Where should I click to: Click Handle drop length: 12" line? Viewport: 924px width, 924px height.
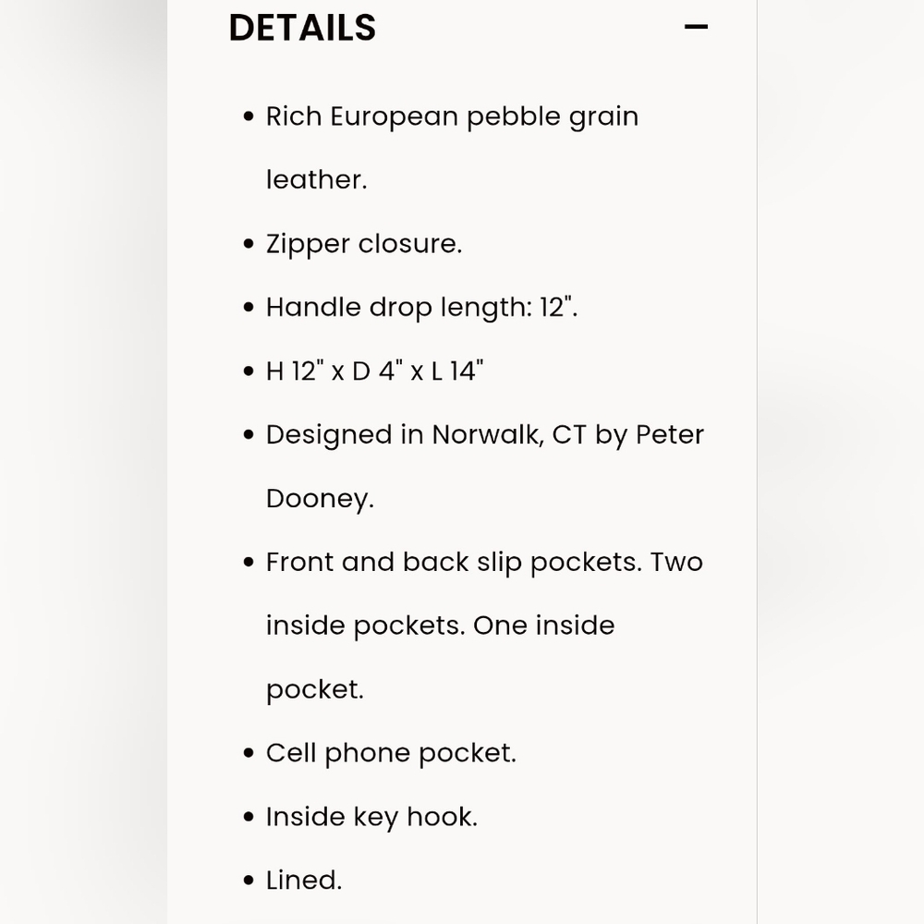(x=421, y=308)
